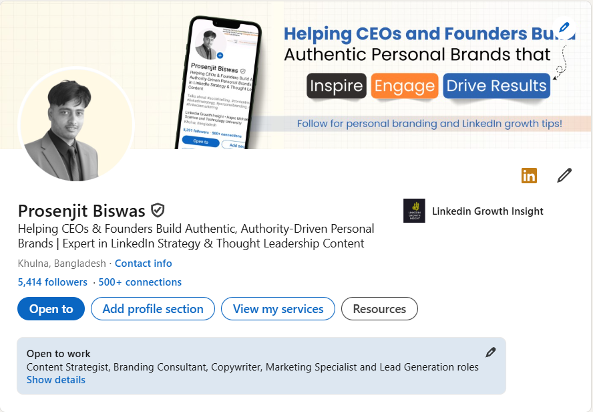Click the 'View my services' button

coord(278,308)
